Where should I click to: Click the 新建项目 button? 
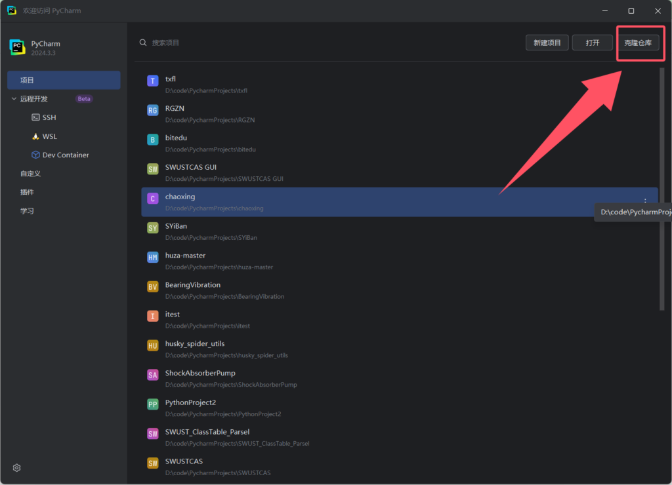coord(547,43)
